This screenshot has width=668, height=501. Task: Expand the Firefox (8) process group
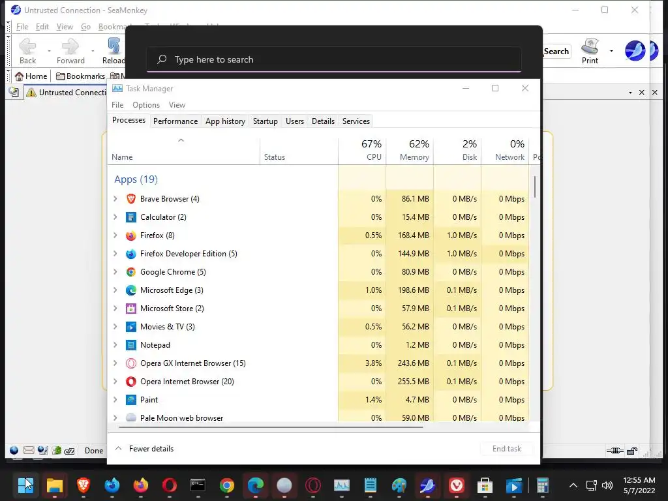(115, 235)
